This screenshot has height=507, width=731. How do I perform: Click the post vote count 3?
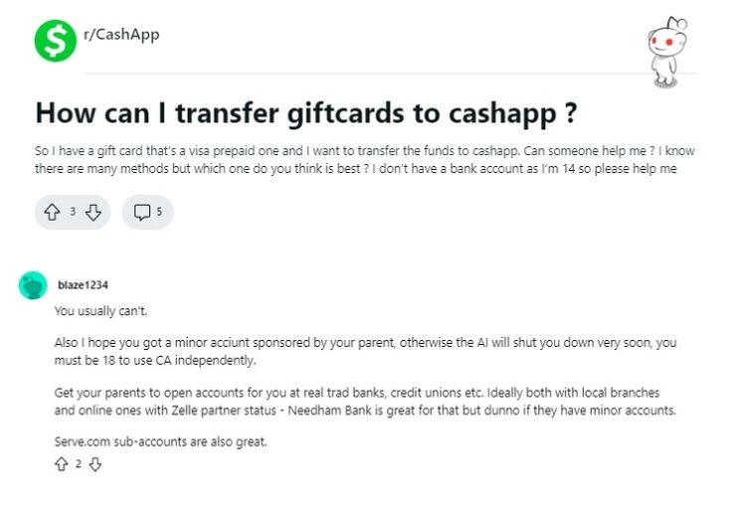tap(73, 212)
